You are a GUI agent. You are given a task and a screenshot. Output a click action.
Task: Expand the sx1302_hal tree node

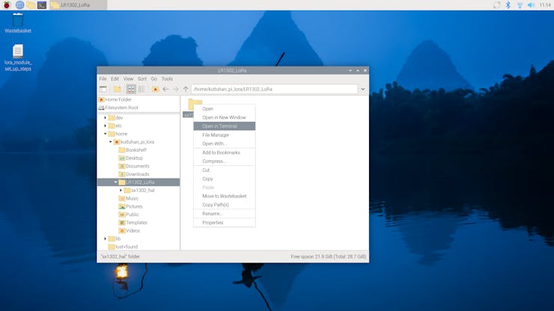point(121,191)
